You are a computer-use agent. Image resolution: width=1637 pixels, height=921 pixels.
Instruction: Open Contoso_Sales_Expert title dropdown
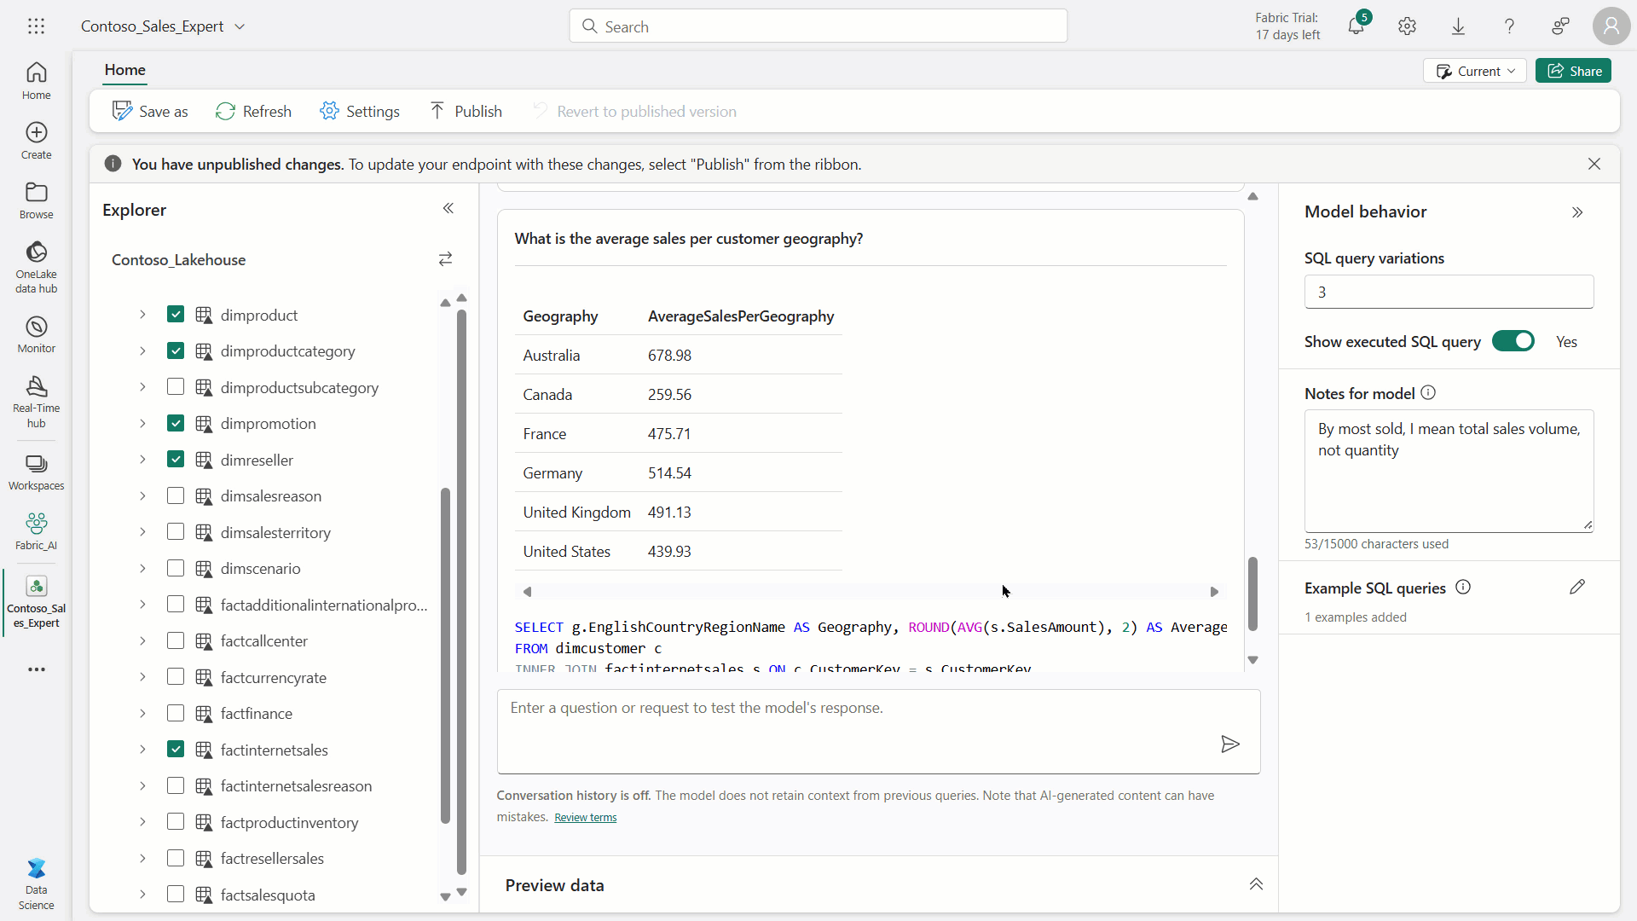tap(240, 26)
